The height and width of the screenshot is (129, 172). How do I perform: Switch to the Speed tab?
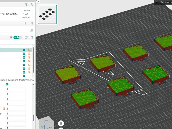coord(3,80)
